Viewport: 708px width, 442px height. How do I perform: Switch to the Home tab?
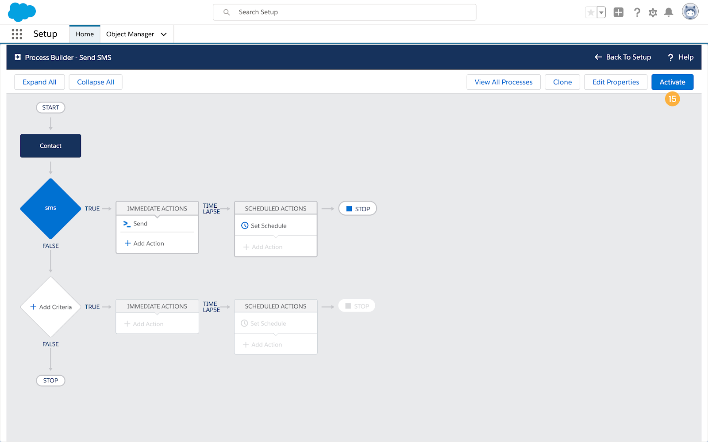tap(85, 34)
